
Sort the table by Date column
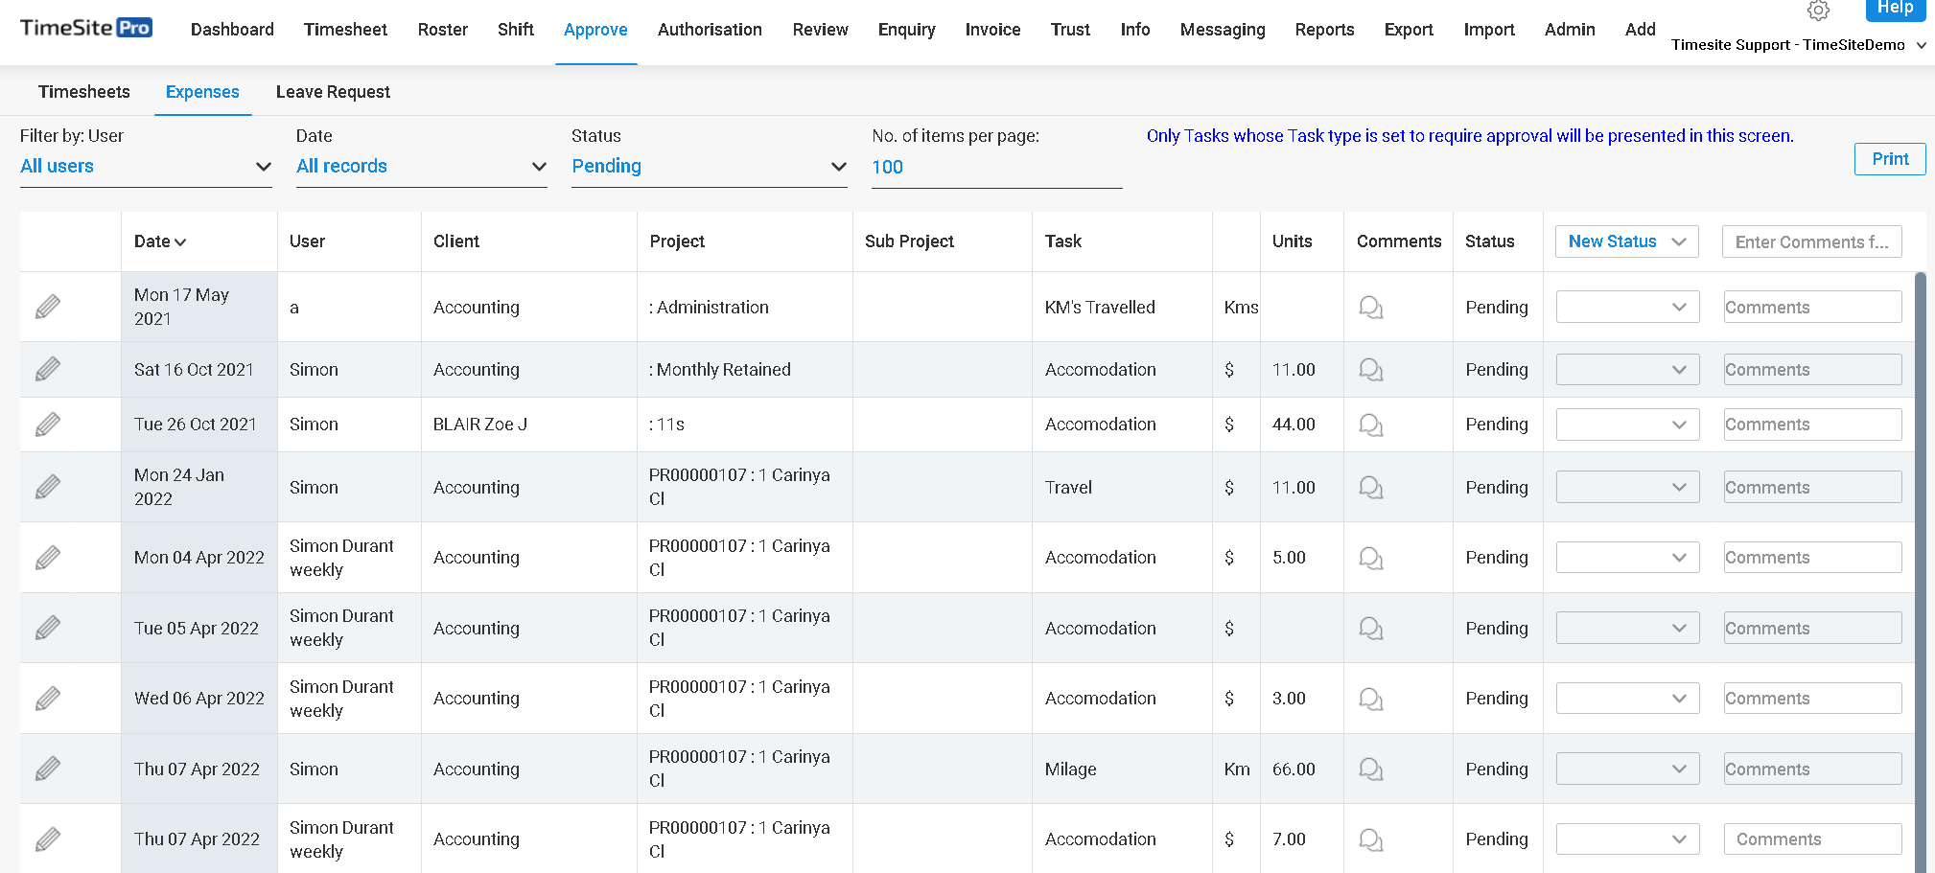[160, 241]
